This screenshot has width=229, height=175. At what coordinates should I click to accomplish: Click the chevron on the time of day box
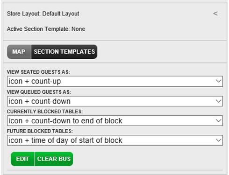[218, 140]
